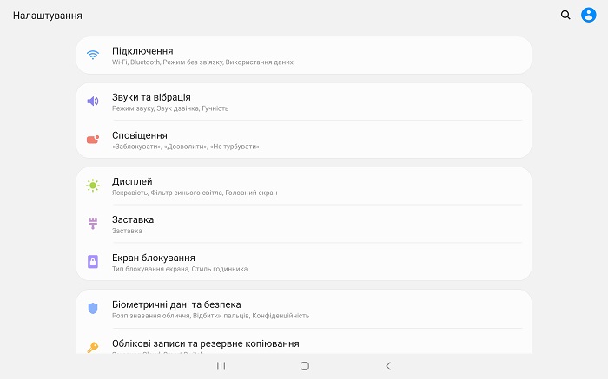Tap the lock icon for Екран блокування
The height and width of the screenshot is (379, 608).
[x=93, y=262]
